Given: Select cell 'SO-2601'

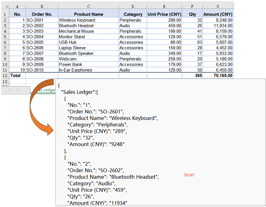Looking at the screenshot, I should coord(42,20).
